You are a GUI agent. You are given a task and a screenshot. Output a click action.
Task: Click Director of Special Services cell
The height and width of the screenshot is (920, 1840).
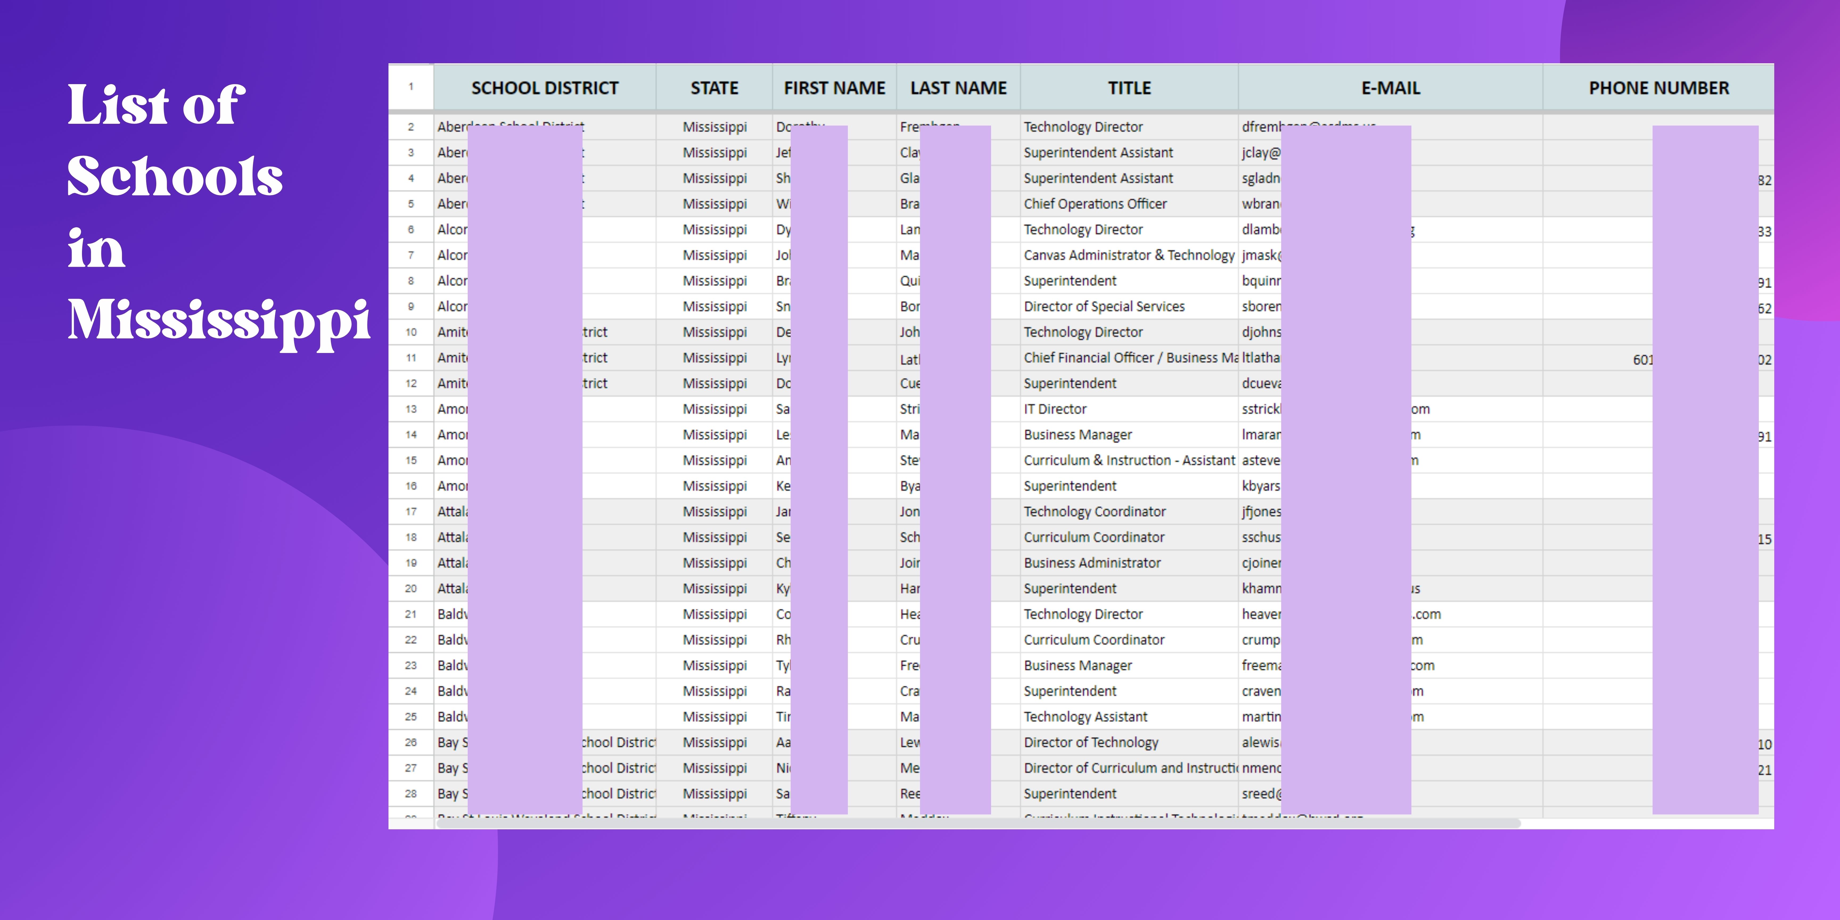1104,306
